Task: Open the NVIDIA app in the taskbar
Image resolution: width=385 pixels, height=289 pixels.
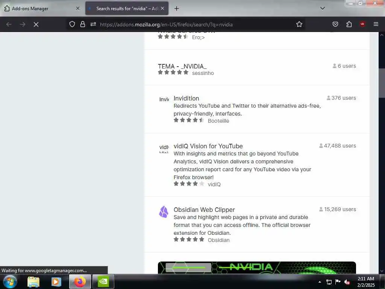Action: coord(103,281)
